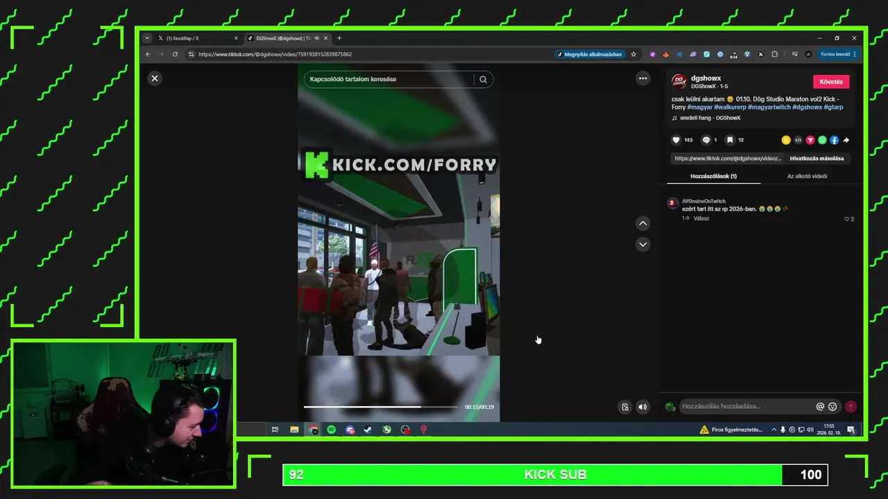Share video on Facebook
Image resolution: width=888 pixels, height=499 pixels.
click(835, 140)
